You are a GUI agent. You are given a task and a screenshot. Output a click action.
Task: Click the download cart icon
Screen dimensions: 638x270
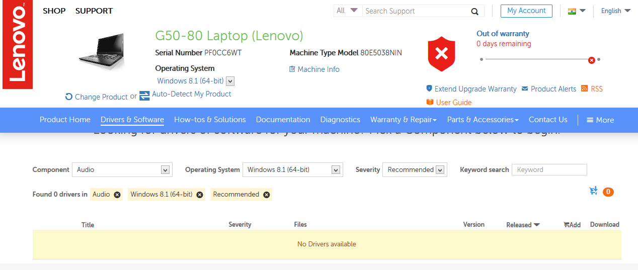click(x=594, y=191)
